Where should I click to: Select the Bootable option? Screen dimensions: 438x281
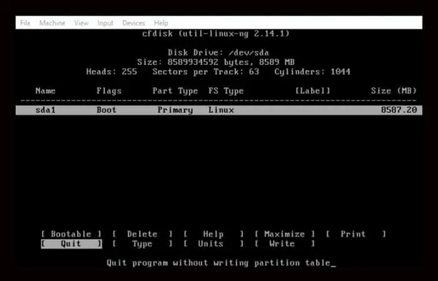[x=71, y=234]
